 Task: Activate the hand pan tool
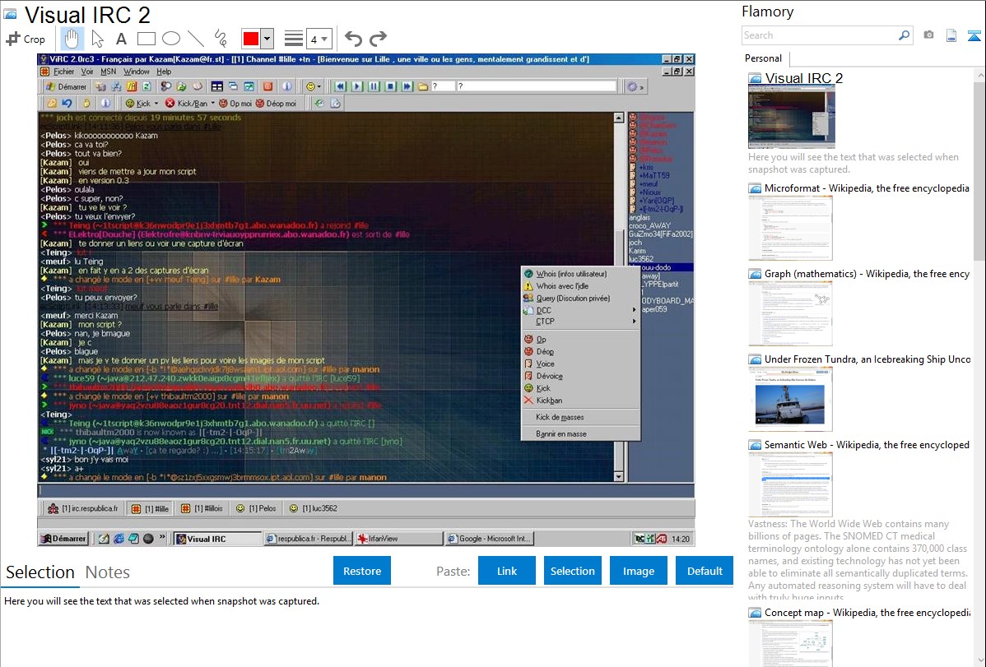tap(72, 39)
